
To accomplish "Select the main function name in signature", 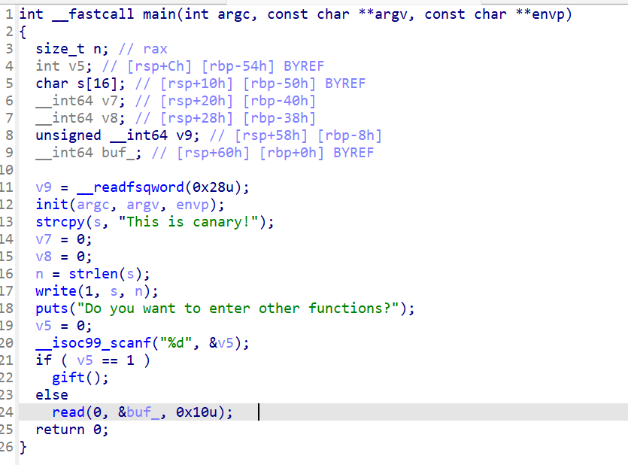I will (159, 14).
